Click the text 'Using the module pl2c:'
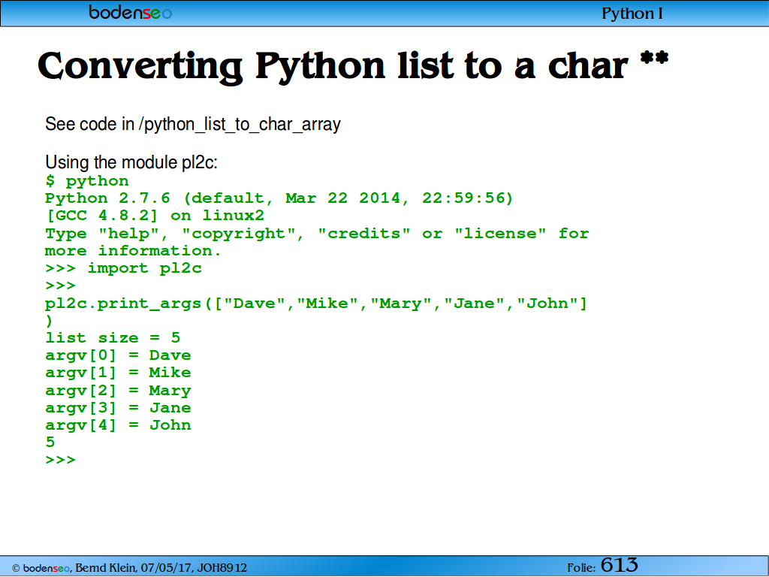Image resolution: width=769 pixels, height=577 pixels. [131, 162]
